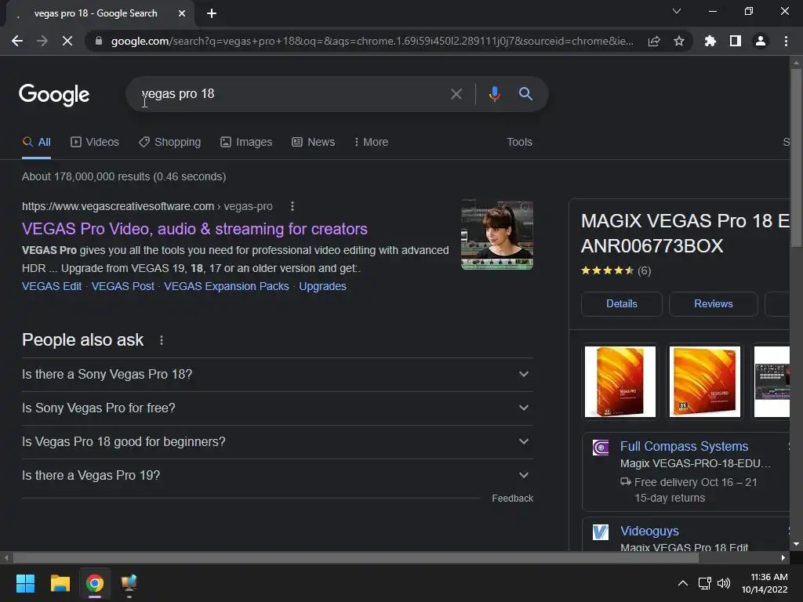
Task: Switch to Images tab
Action: pyautogui.click(x=246, y=143)
